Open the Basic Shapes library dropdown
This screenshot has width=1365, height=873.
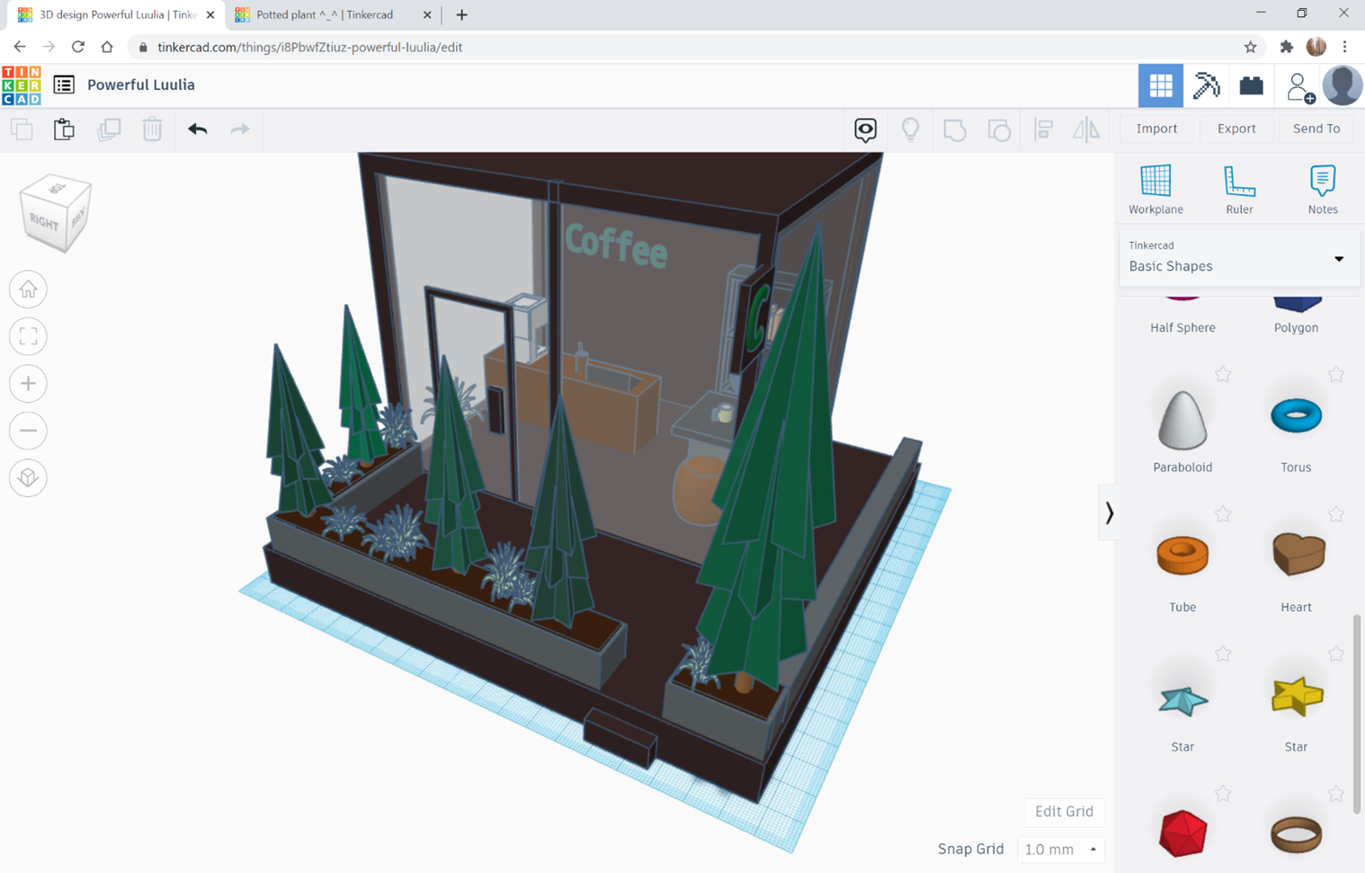(x=1239, y=257)
